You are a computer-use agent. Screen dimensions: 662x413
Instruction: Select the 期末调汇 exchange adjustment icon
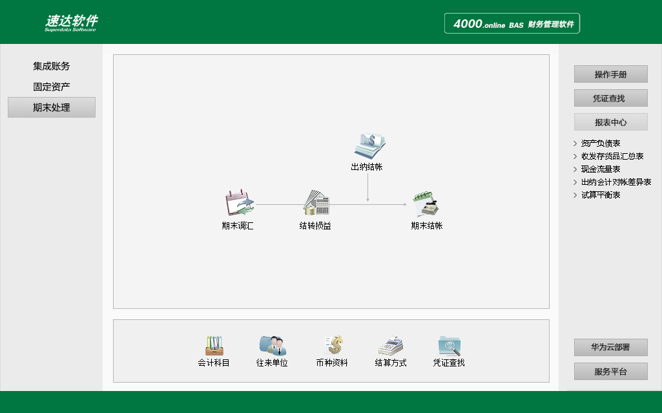[239, 205]
